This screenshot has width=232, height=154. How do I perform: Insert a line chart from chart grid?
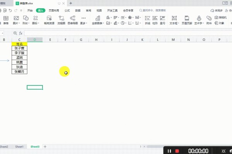pos(123,18)
